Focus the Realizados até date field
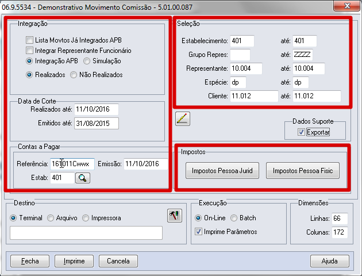This screenshot has width=362, height=276. (x=97, y=109)
